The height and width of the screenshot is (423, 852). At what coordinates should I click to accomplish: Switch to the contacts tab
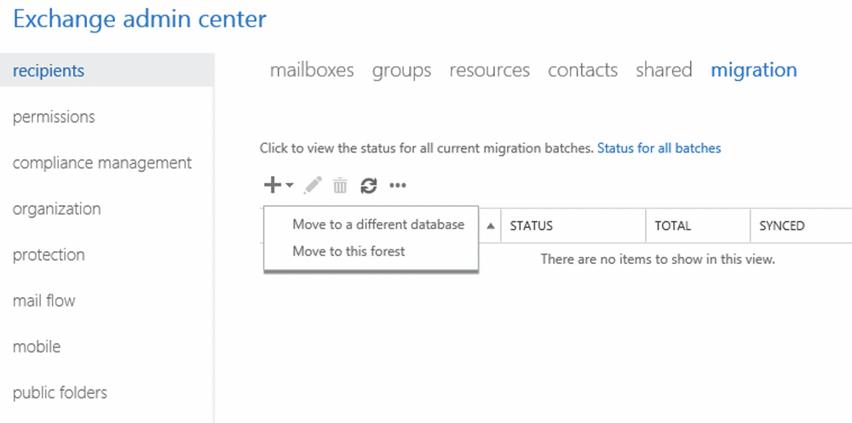583,70
